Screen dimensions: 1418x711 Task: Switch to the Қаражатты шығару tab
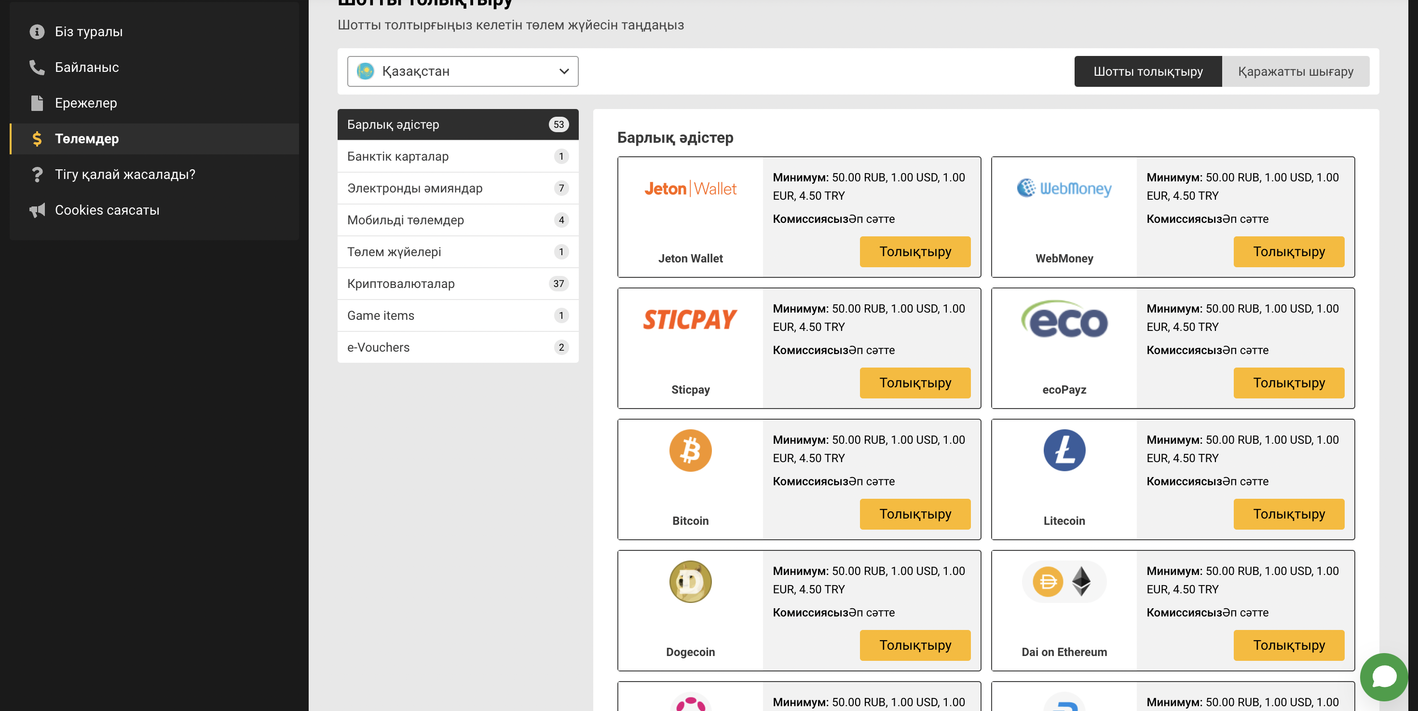click(x=1295, y=71)
